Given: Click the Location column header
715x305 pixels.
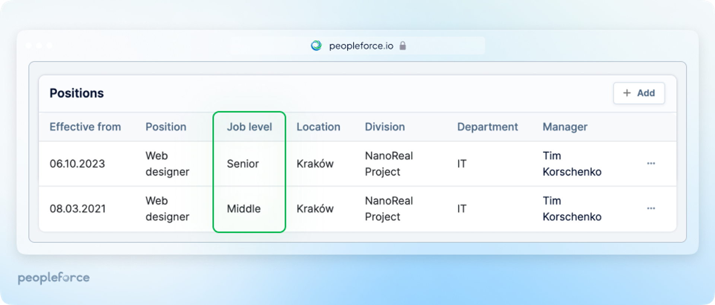Looking at the screenshot, I should coord(318,127).
